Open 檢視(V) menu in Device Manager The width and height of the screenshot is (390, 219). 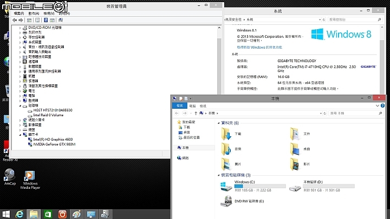49,14
